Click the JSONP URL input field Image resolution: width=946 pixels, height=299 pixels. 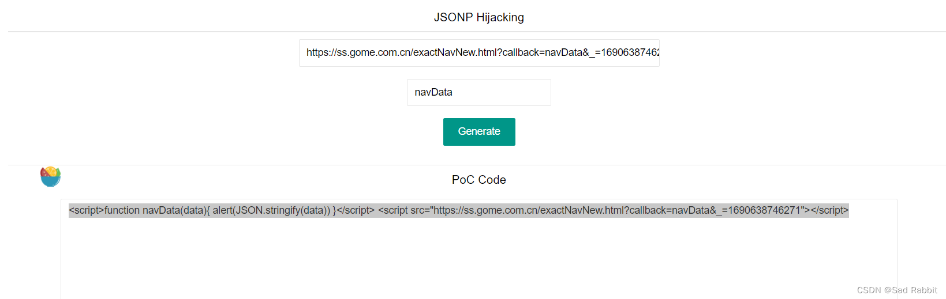click(x=479, y=53)
